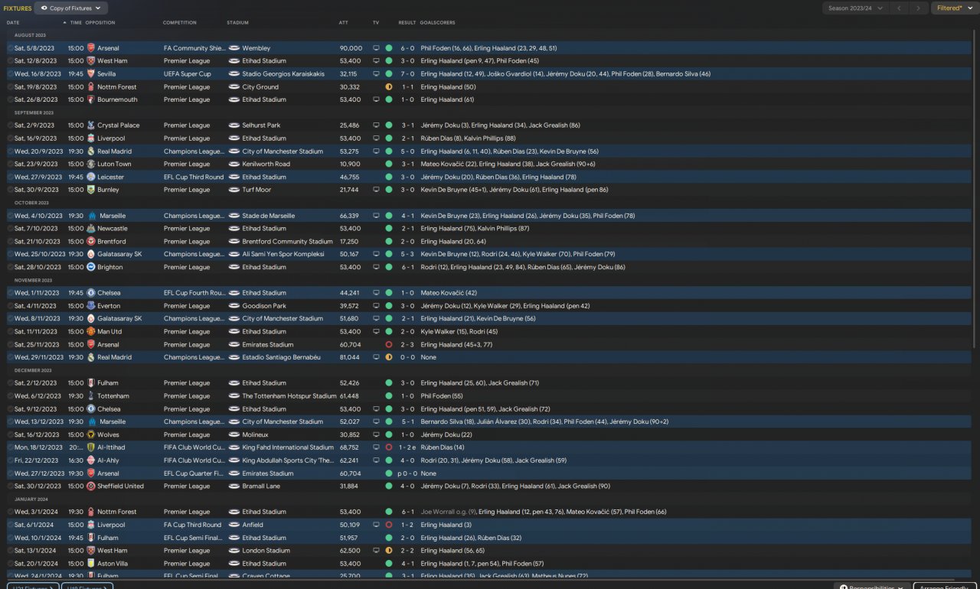Open the Liverpool link in the 16/9/2023 row
This screenshot has height=589, width=980.
(x=110, y=138)
